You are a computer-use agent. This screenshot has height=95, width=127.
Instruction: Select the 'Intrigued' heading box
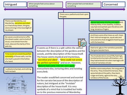(x=15, y=5)
